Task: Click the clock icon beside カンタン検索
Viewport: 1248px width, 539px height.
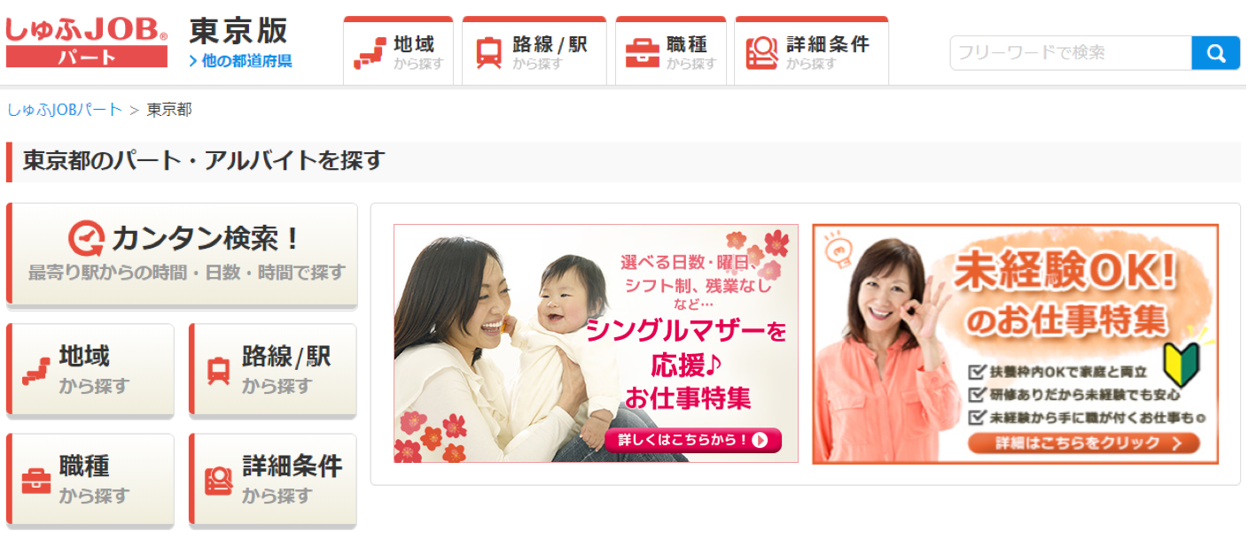Action: coord(87,238)
